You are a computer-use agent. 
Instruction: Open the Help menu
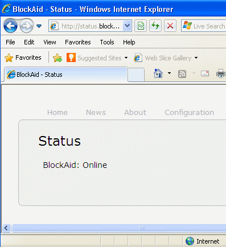pyautogui.click(x=129, y=42)
